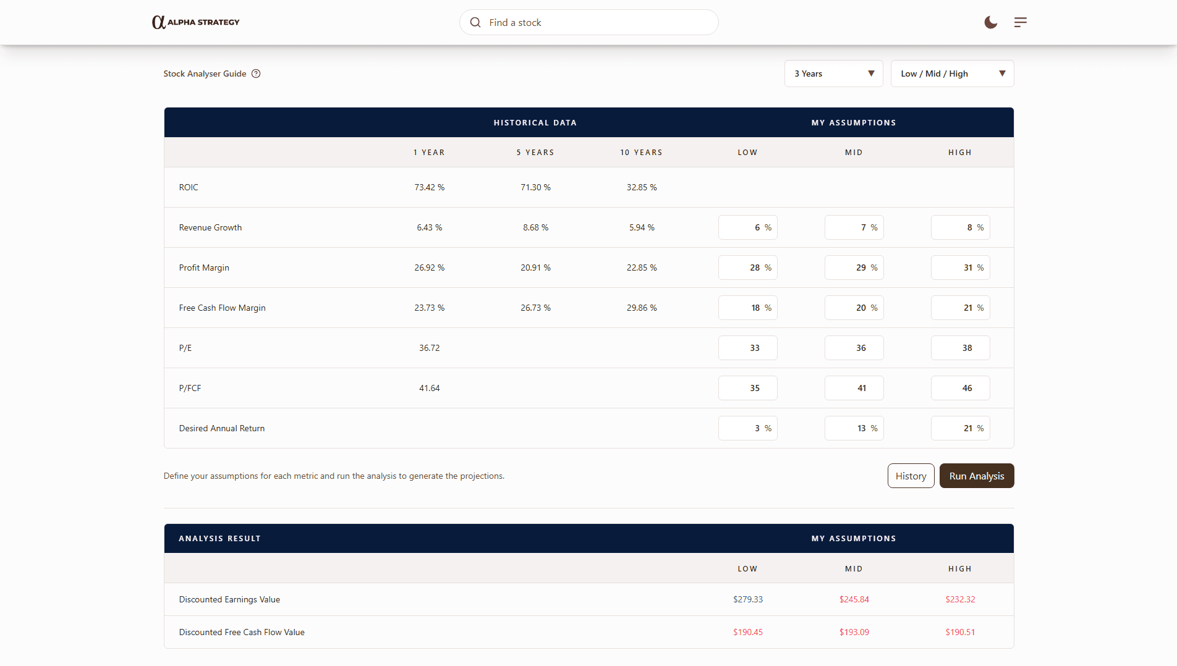1177x666 pixels.
Task: Click the Run Analysis button
Action: click(x=977, y=476)
